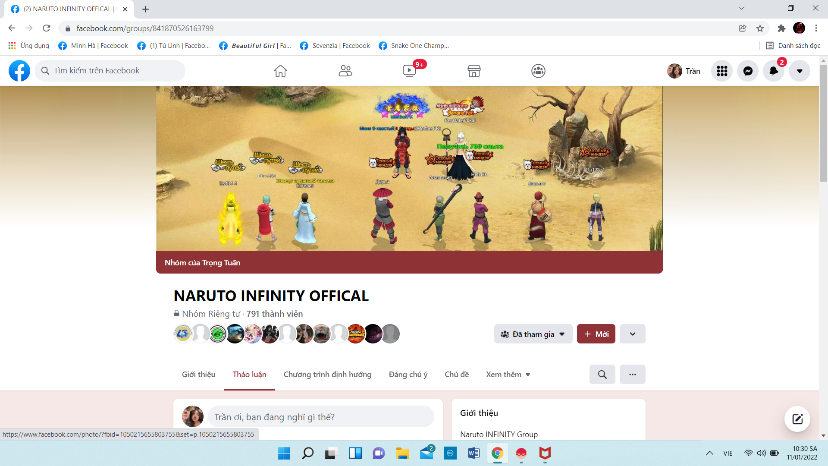
Task: Open Tú Linh bookmark
Action: tap(173, 46)
